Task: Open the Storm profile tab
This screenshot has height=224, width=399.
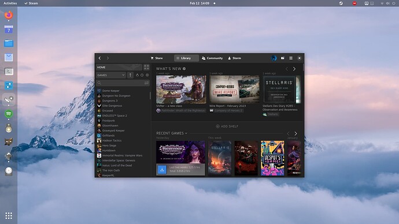Action: (x=234, y=58)
